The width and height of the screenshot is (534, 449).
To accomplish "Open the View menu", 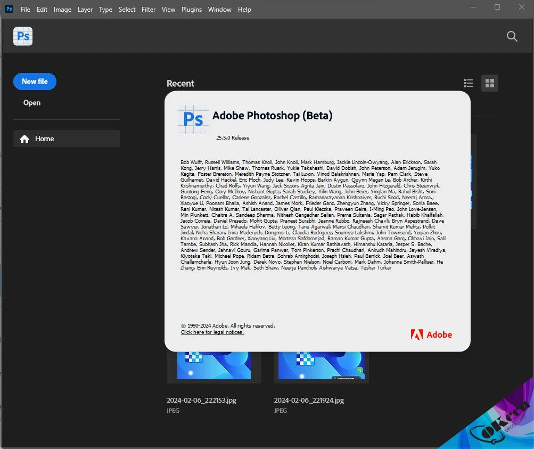I will (x=168, y=10).
